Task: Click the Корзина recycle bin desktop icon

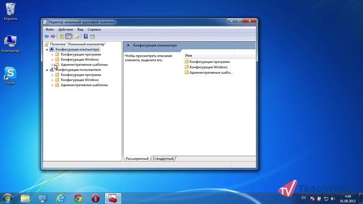Action: tap(10, 11)
